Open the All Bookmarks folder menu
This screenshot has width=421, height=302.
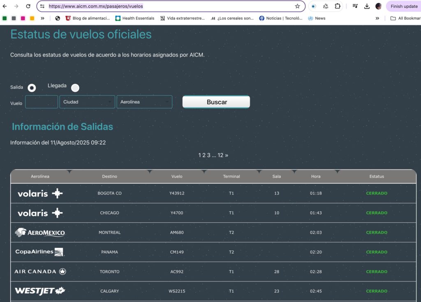point(405,18)
